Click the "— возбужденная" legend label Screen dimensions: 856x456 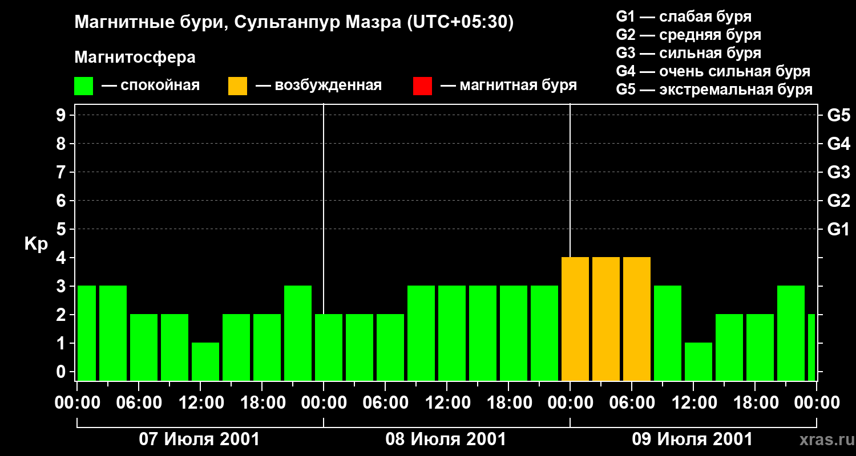coord(318,85)
